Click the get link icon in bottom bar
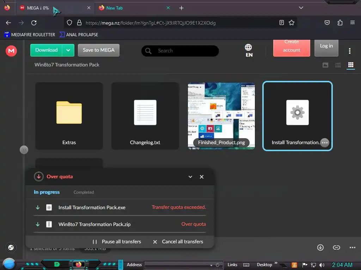Screen dimensions: 361x270 pos(336,247)
